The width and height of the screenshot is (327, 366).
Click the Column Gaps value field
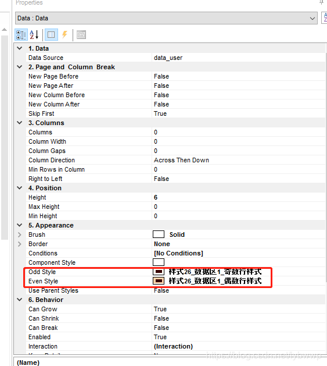point(239,151)
